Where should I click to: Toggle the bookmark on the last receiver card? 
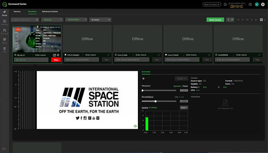point(216,55)
